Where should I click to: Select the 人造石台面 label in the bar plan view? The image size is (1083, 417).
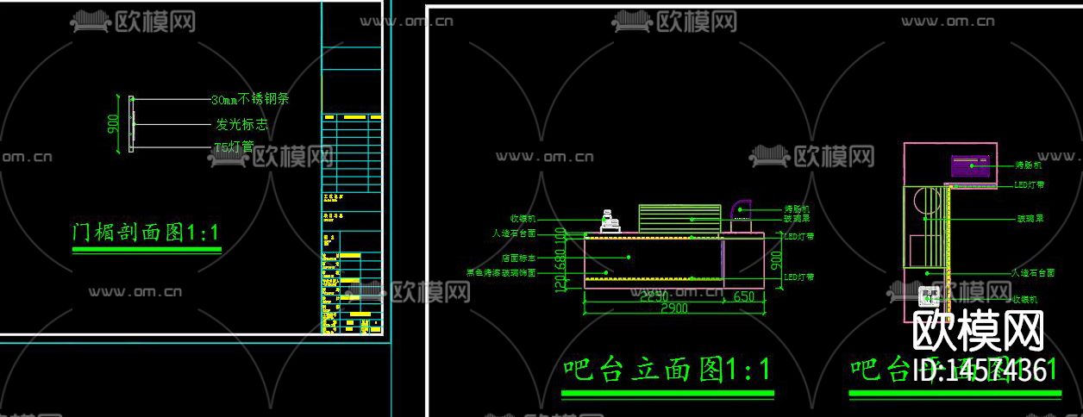point(1032,273)
